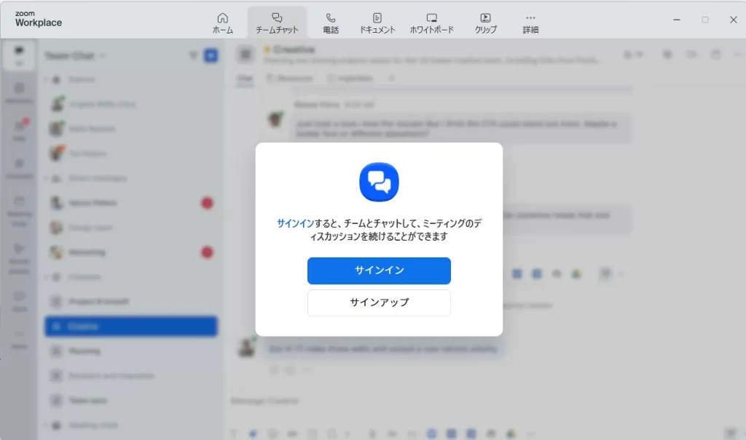Screen dimensions: 746x440
Task: Click the filter icon beside Team Chat
Action: click(193, 55)
